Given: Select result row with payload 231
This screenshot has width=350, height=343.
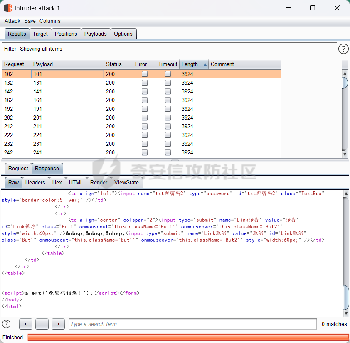Looking at the screenshot, I should (141, 144).
